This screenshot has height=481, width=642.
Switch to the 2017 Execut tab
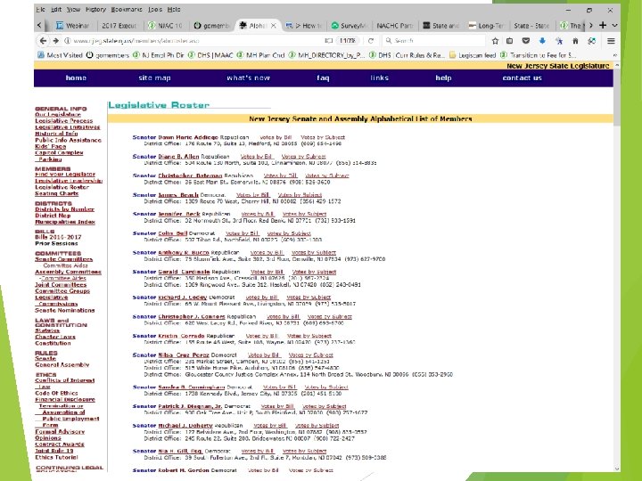[119, 25]
